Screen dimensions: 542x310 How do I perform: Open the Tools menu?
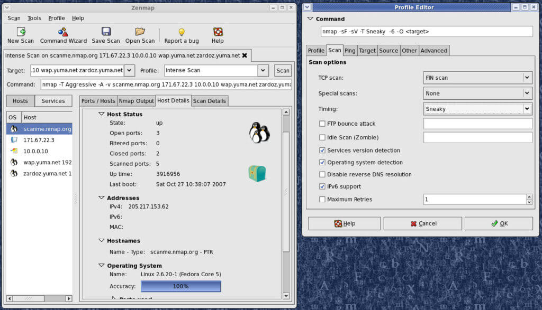click(34, 18)
